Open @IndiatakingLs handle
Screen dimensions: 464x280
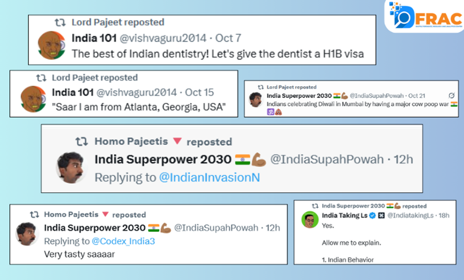410,216
